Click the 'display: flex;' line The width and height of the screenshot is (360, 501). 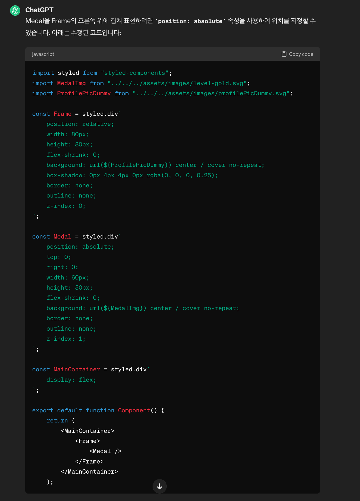point(71,380)
